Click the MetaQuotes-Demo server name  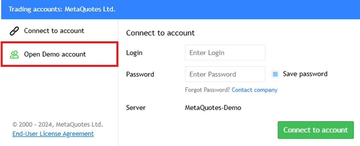[x=213, y=107]
